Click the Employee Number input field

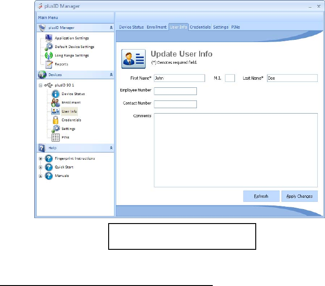pyautogui.click(x=175, y=91)
